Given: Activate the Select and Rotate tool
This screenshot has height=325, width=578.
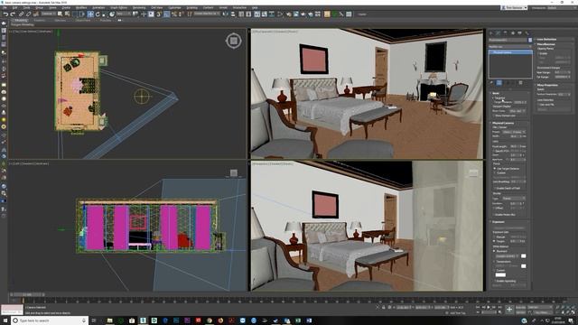Looking at the screenshot, I should point(98,14).
